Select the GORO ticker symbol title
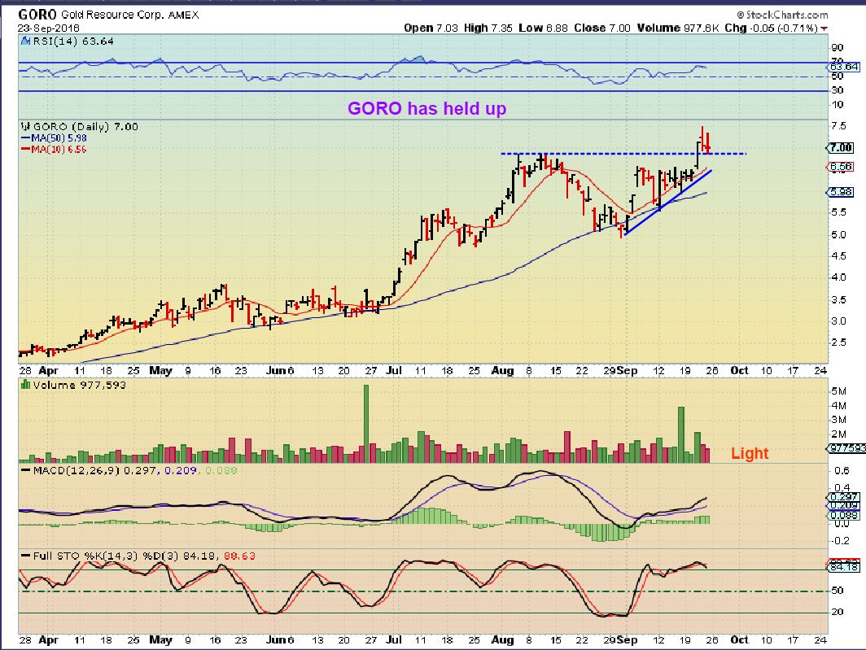866x650 pixels. (37, 15)
